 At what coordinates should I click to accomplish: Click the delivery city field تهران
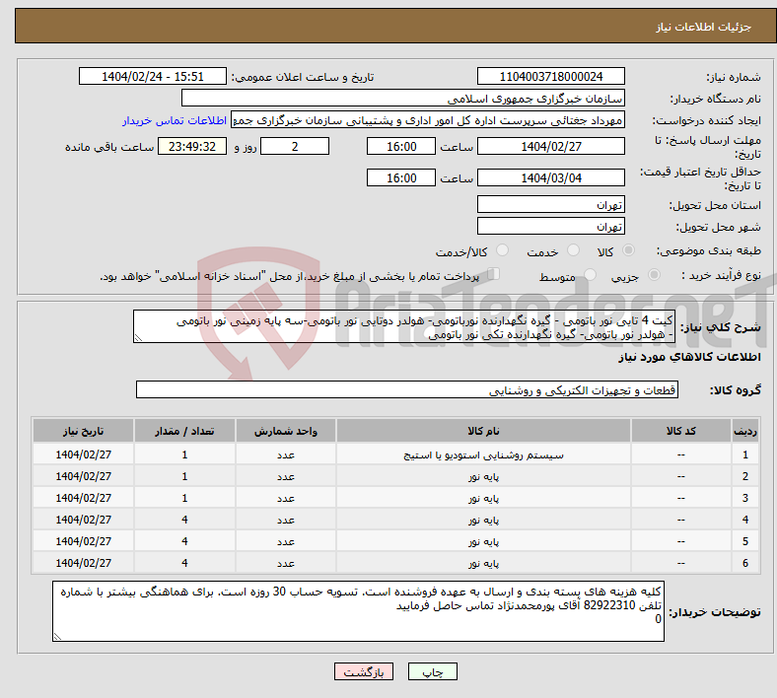tap(550, 226)
